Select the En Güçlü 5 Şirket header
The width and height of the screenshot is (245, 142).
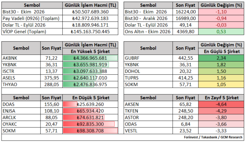pyautogui.click(x=221, y=51)
